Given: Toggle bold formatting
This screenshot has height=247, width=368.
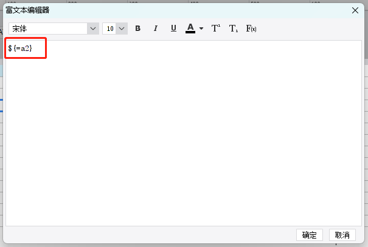Looking at the screenshot, I should click(137, 29).
